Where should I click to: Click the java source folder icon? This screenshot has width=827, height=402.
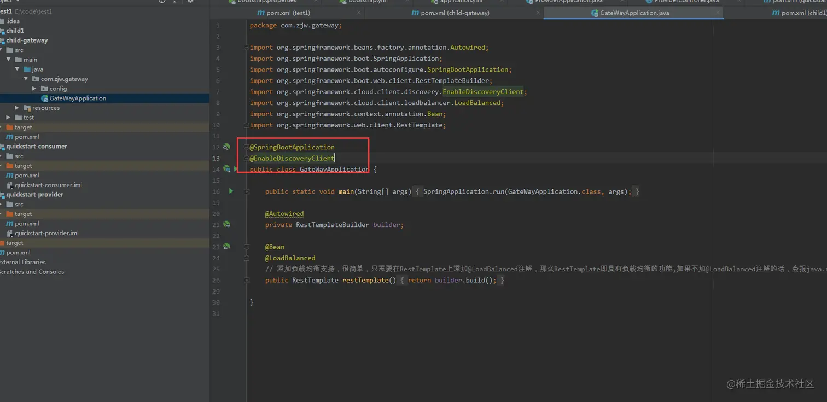click(x=27, y=69)
